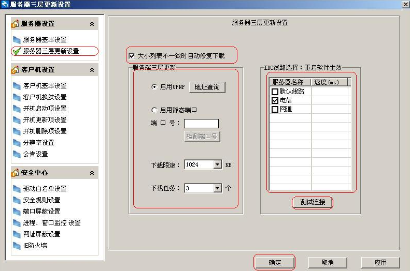This screenshot has width=410, height=271.
Task: Open 服务器三层更新设置 page
Action: pos(51,51)
